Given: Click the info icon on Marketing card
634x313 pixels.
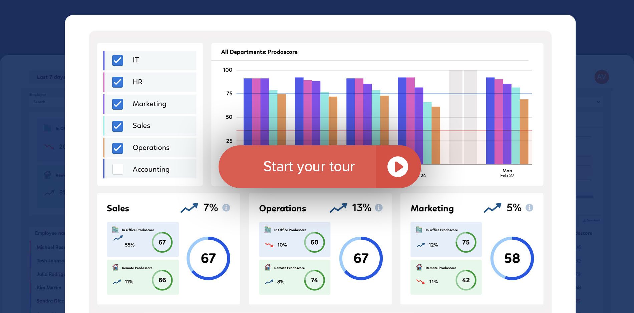Looking at the screenshot, I should [x=529, y=208].
